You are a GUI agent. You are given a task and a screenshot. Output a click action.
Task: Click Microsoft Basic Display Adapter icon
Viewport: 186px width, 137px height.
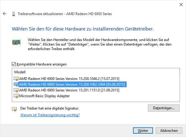(16, 96)
